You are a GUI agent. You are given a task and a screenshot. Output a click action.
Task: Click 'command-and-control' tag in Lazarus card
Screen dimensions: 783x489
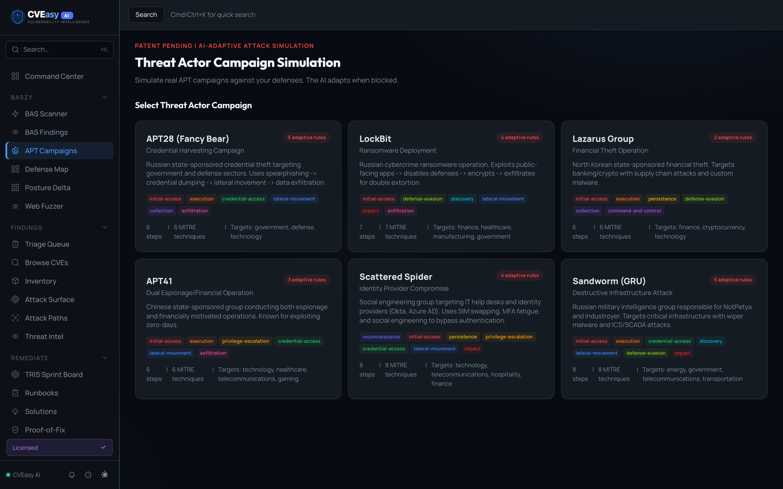pyautogui.click(x=634, y=211)
